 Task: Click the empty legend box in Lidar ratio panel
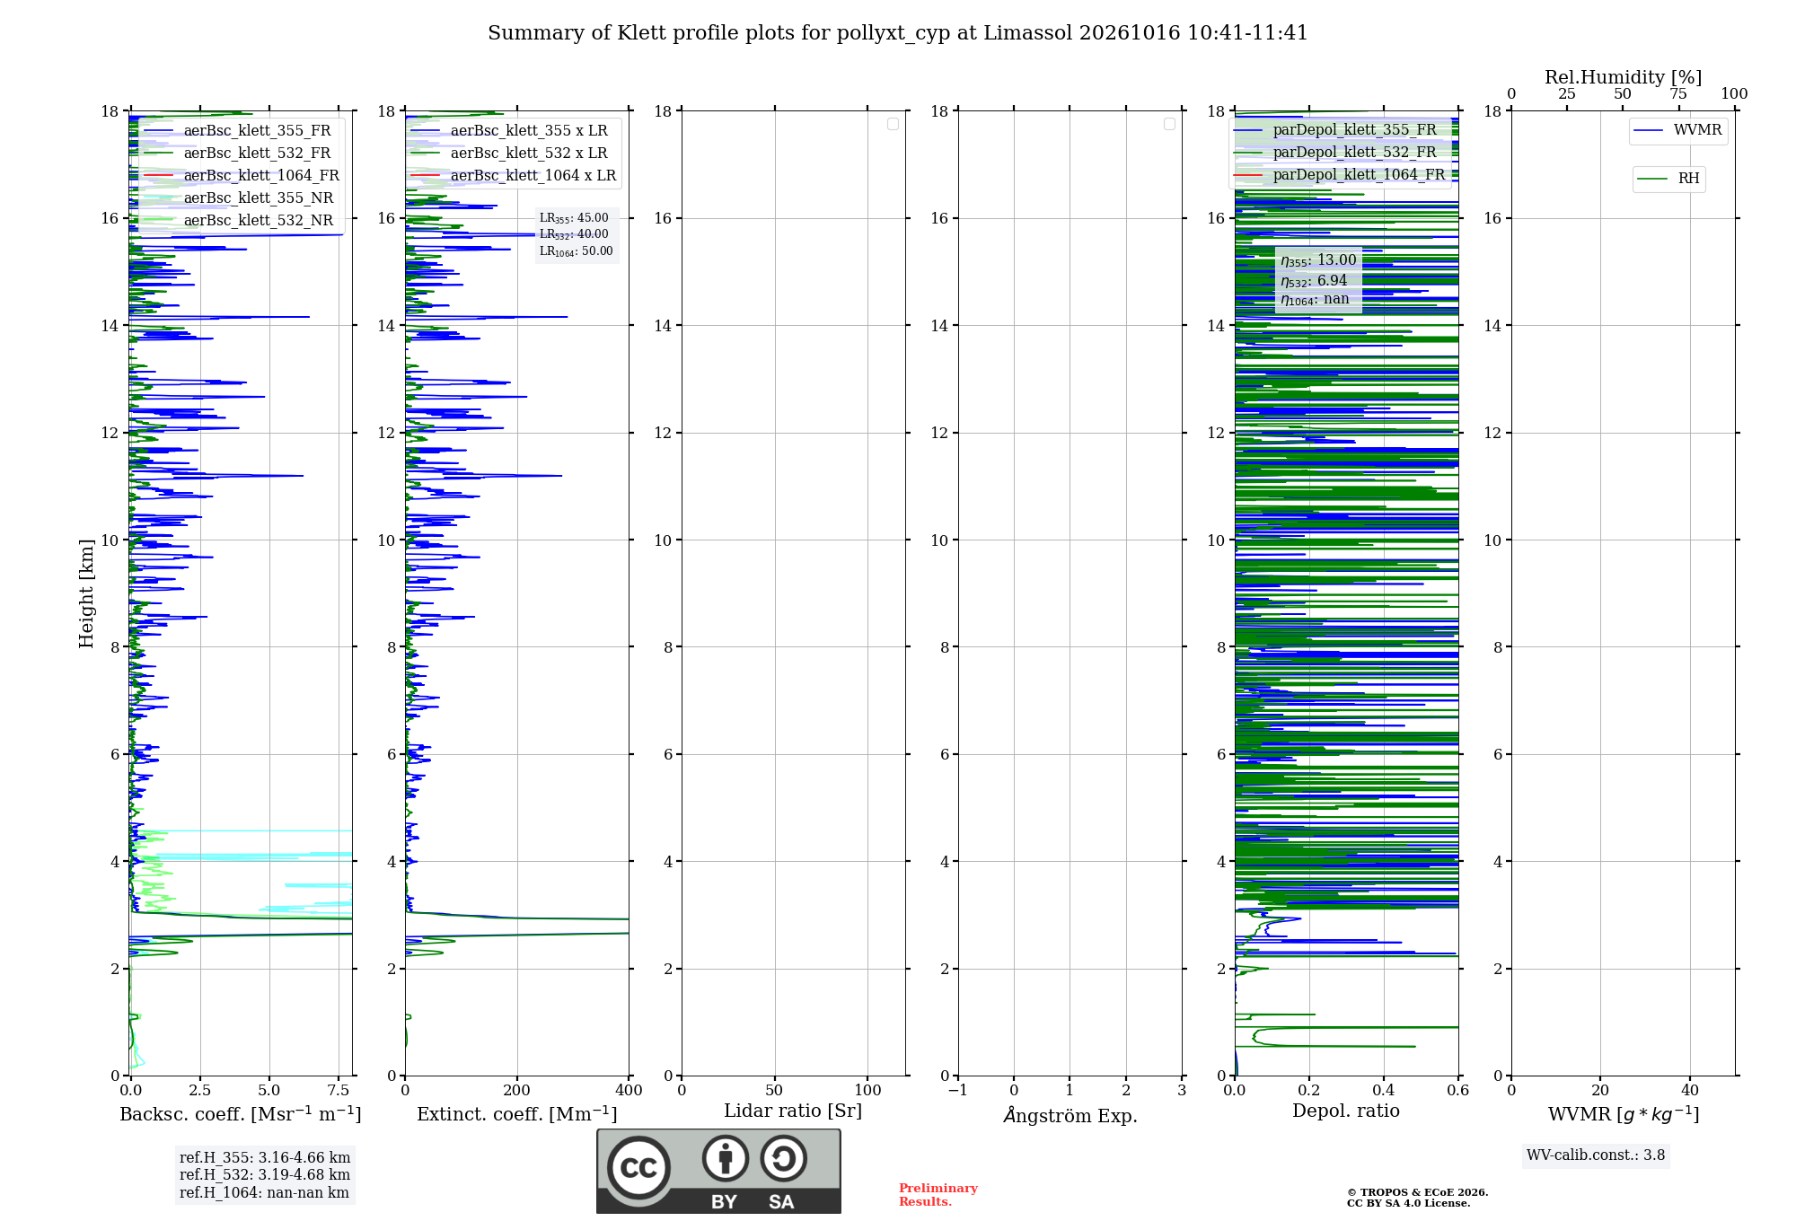point(893,124)
